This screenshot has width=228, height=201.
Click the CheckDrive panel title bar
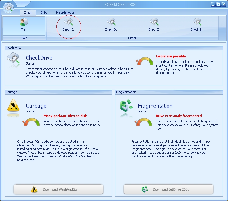(x=114, y=48)
